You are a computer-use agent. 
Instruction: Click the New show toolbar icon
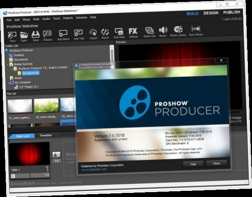[12, 37]
